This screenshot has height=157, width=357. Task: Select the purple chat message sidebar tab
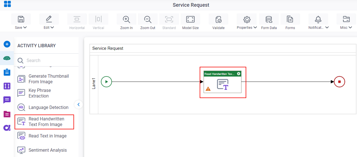(7, 100)
